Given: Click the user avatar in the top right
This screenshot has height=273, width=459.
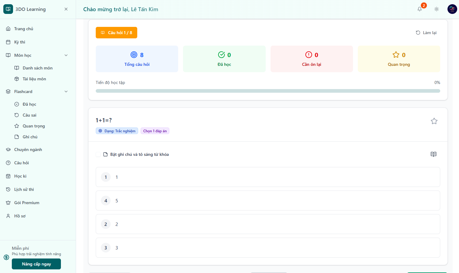Looking at the screenshot, I should pos(452,9).
